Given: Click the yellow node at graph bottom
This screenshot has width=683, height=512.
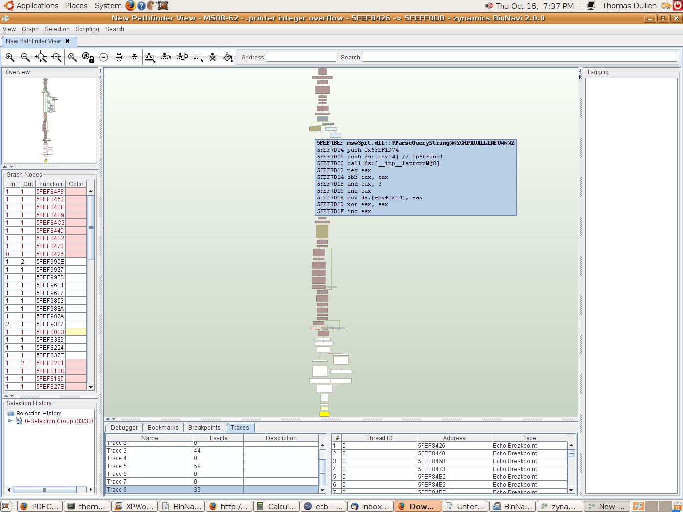Looking at the screenshot, I should click(324, 414).
